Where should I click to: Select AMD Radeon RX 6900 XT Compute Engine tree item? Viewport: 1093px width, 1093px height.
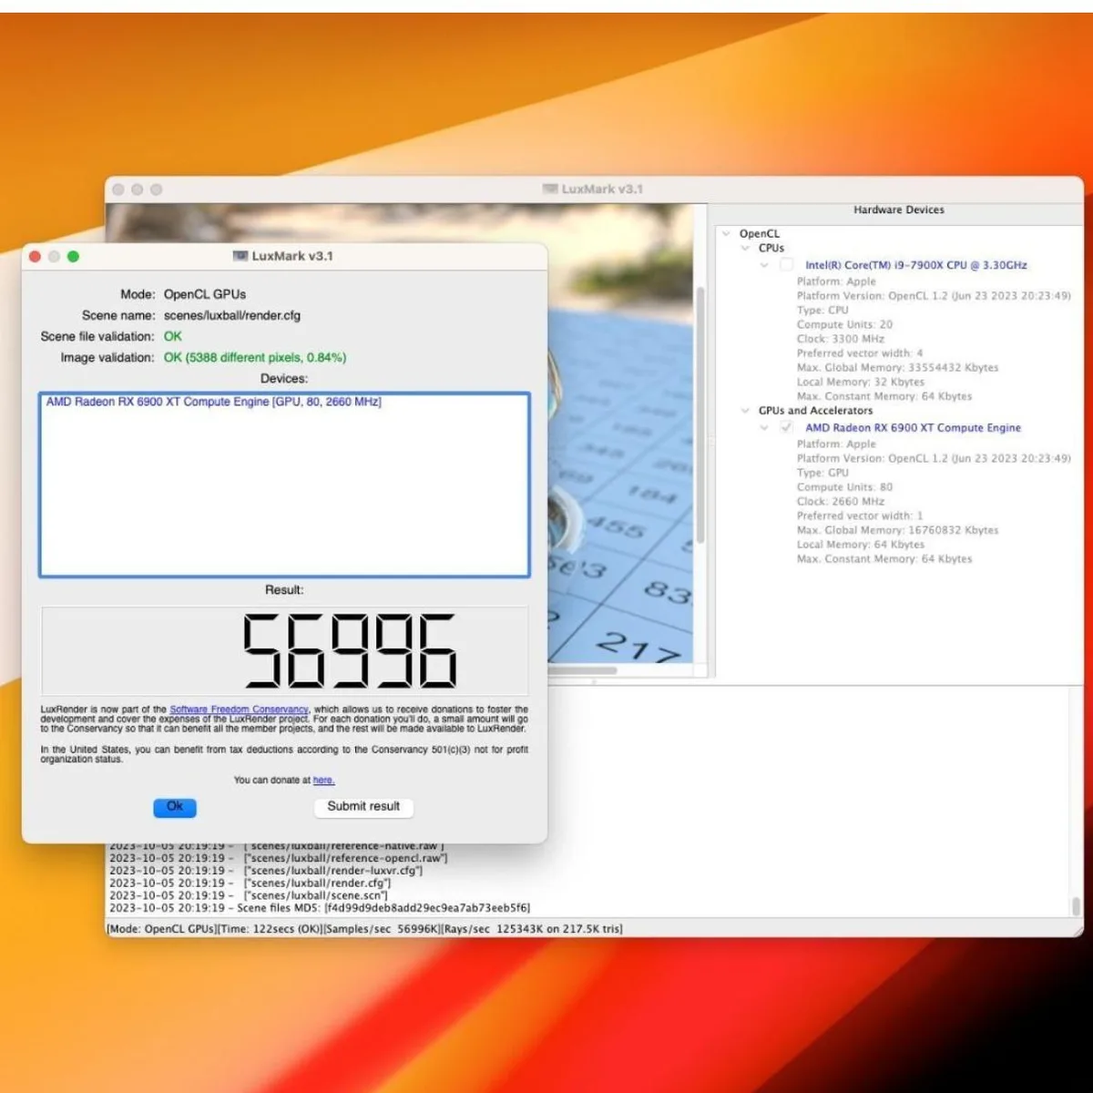coord(913,427)
